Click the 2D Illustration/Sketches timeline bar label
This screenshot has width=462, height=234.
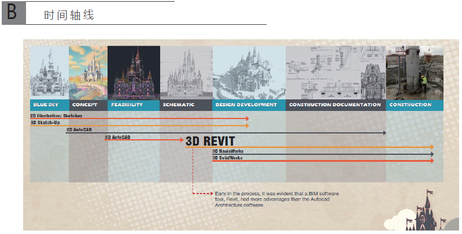[56, 116]
